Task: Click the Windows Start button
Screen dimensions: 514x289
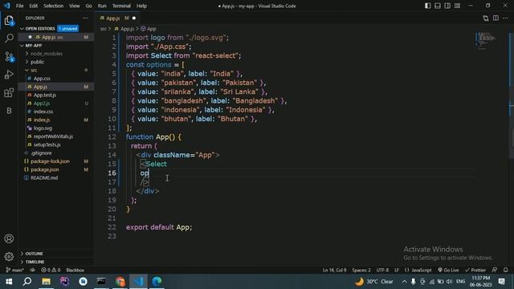Action: [9, 281]
